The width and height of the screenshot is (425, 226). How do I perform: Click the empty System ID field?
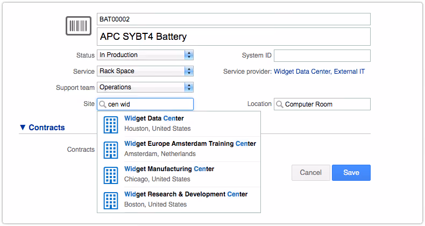pos(322,55)
